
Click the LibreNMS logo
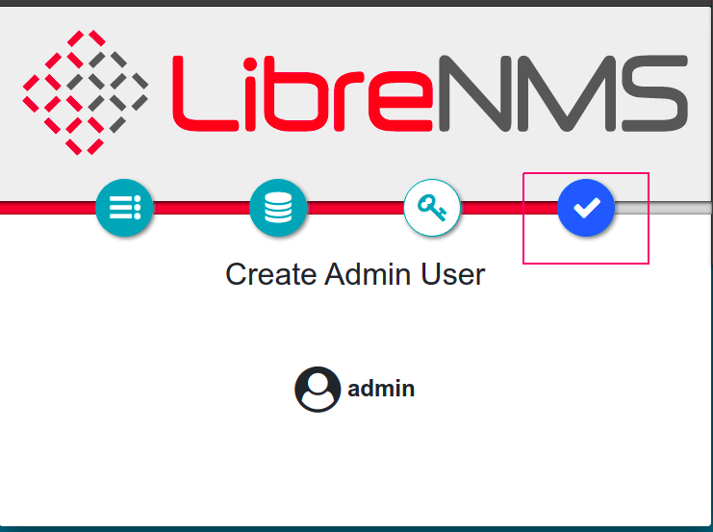click(355, 92)
